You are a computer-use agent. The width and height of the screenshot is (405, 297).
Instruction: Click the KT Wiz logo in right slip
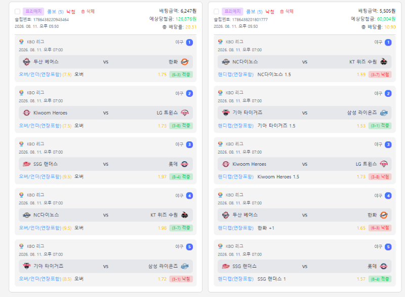(x=384, y=62)
